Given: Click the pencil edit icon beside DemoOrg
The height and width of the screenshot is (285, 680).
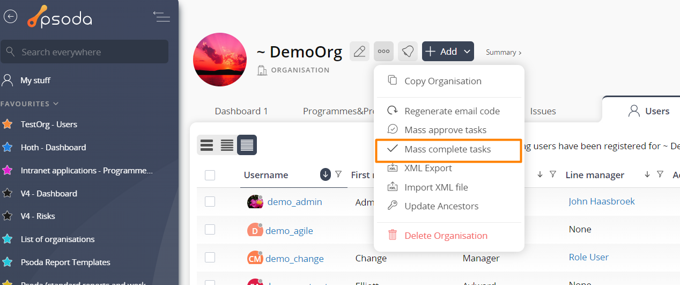Looking at the screenshot, I should coord(360,52).
